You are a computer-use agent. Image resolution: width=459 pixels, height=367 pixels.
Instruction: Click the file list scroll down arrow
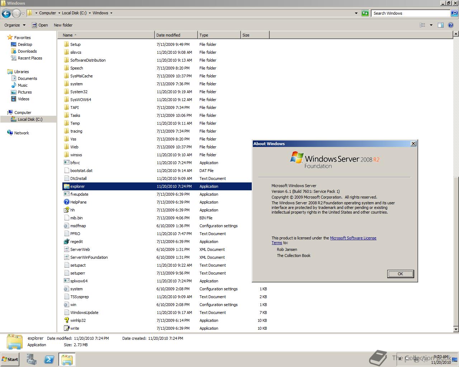(456, 329)
